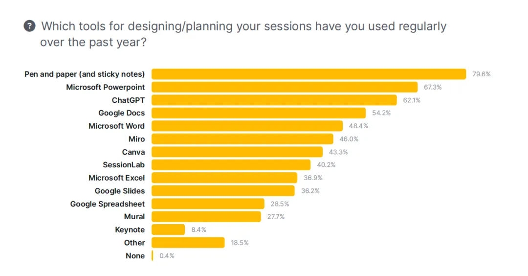Select the Other category bar
Image resolution: width=528 pixels, height=276 pixels.
coord(188,243)
